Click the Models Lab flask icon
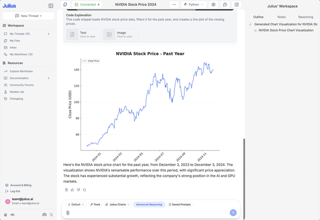Screen dimensions: 320x220 5,92
